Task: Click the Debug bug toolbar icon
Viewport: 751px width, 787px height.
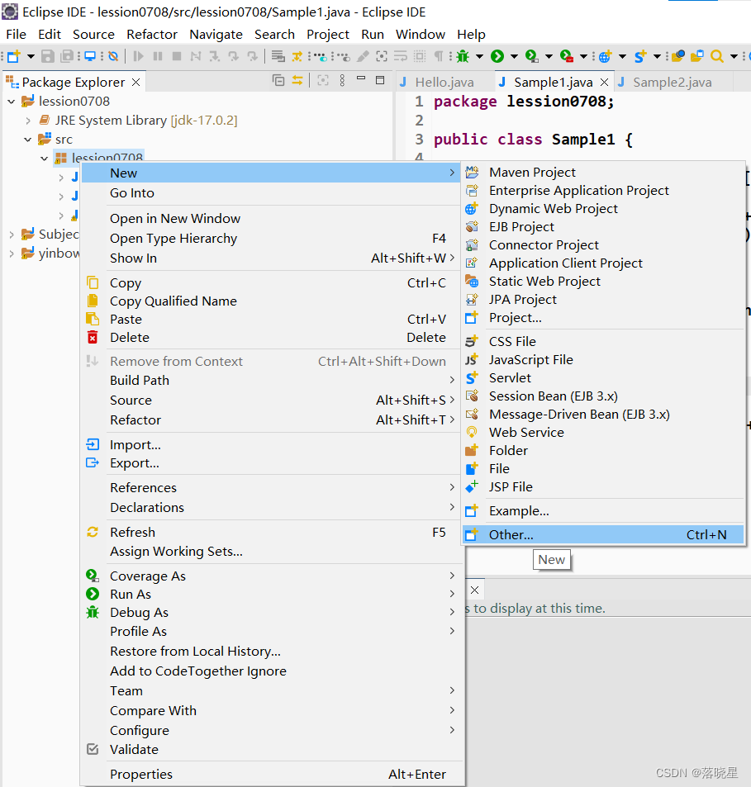Action: (x=463, y=56)
